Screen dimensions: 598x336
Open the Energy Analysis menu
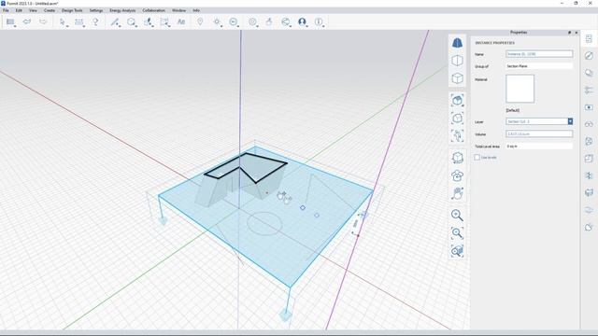tap(122, 10)
